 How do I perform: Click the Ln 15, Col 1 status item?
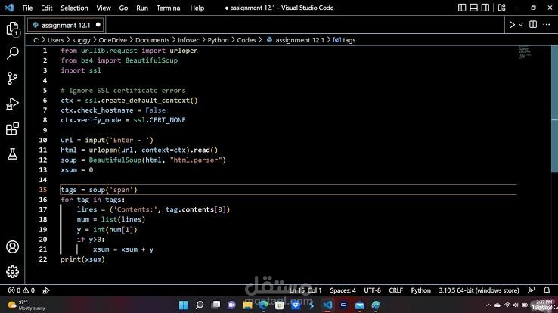pyautogui.click(x=305, y=290)
